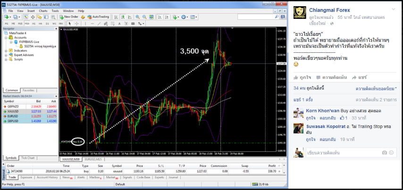Open MetaEditor with the yellow book icon
Image resolution: width=403 pixels, height=190 pixels.
(83, 17)
